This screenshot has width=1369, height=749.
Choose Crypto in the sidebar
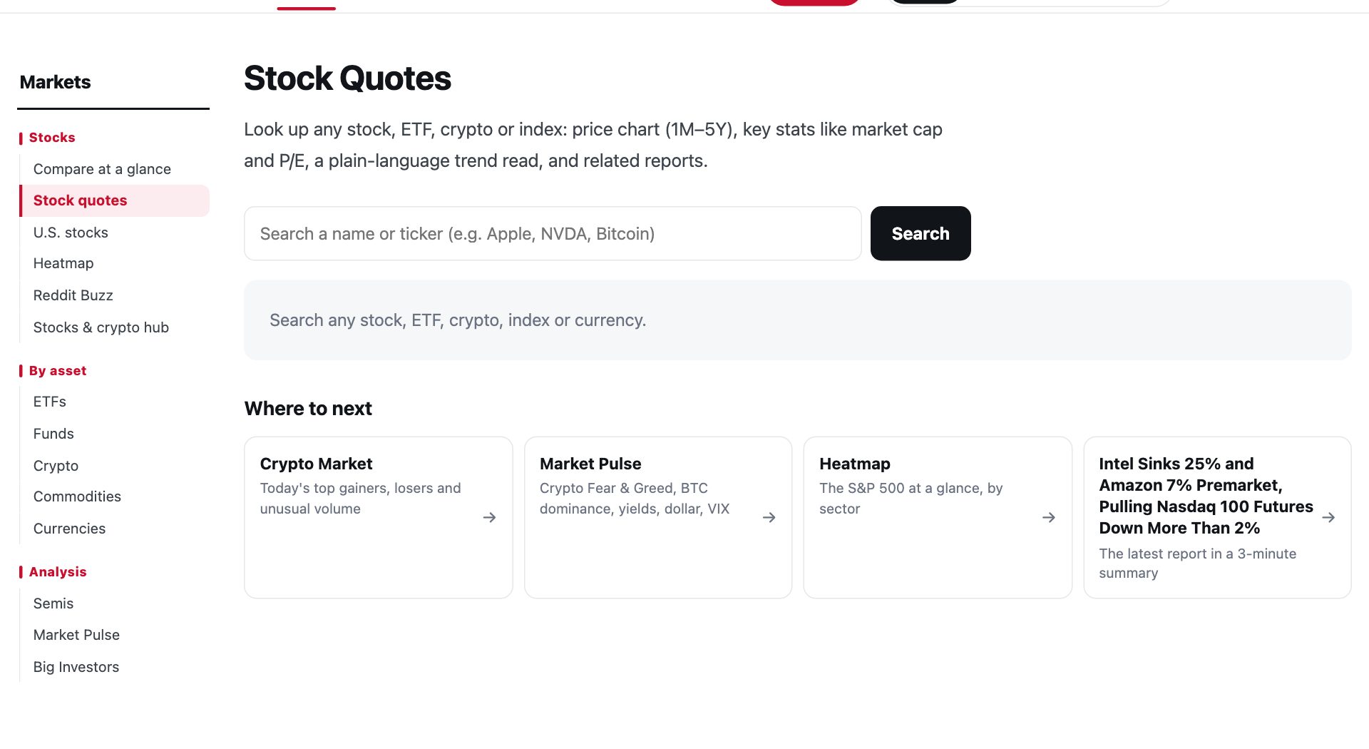click(x=56, y=466)
